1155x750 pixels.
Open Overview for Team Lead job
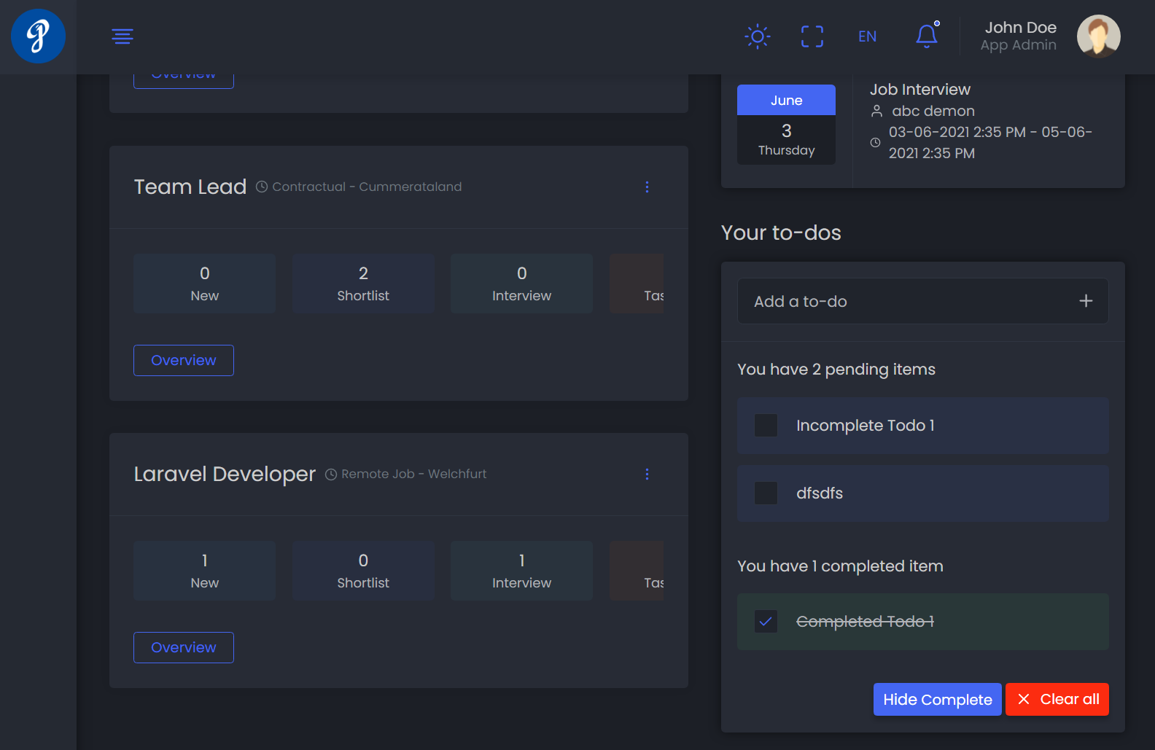point(184,361)
